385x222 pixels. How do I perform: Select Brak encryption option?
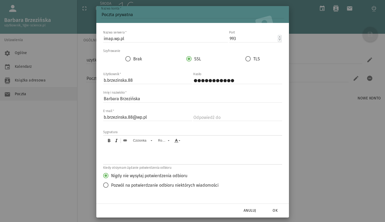coord(134,59)
